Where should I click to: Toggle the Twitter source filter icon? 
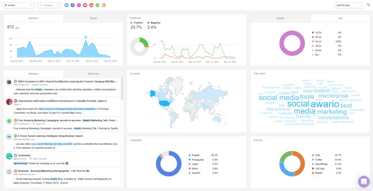pos(66,5)
